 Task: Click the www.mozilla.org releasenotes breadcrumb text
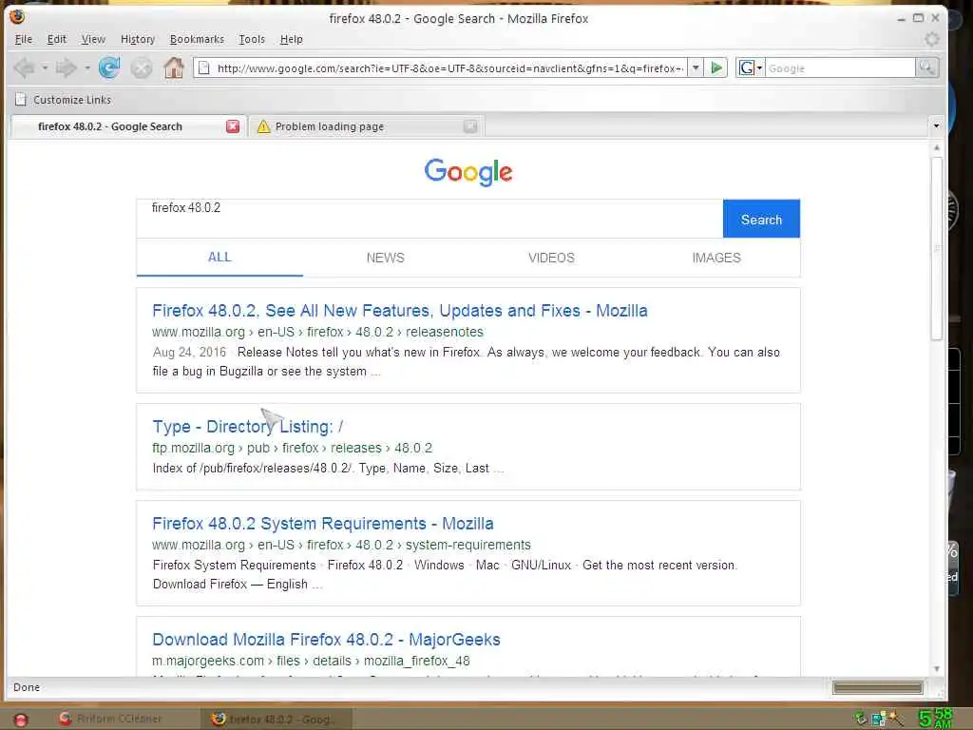(317, 332)
